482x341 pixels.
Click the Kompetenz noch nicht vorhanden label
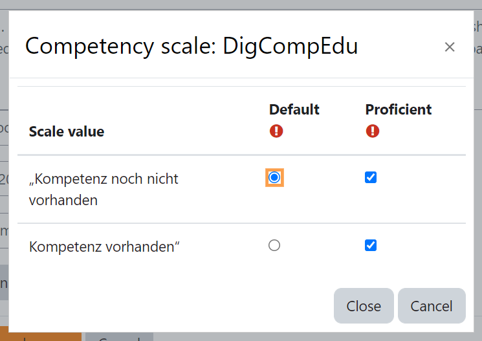(104, 190)
